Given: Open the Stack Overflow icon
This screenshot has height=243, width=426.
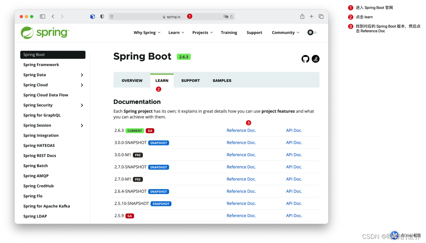Looking at the screenshot, I should (315, 59).
